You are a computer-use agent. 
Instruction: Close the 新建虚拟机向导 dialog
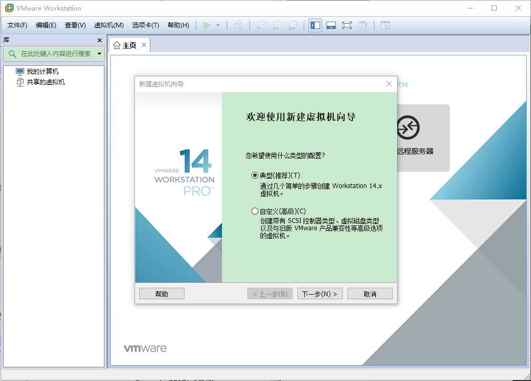(x=389, y=84)
